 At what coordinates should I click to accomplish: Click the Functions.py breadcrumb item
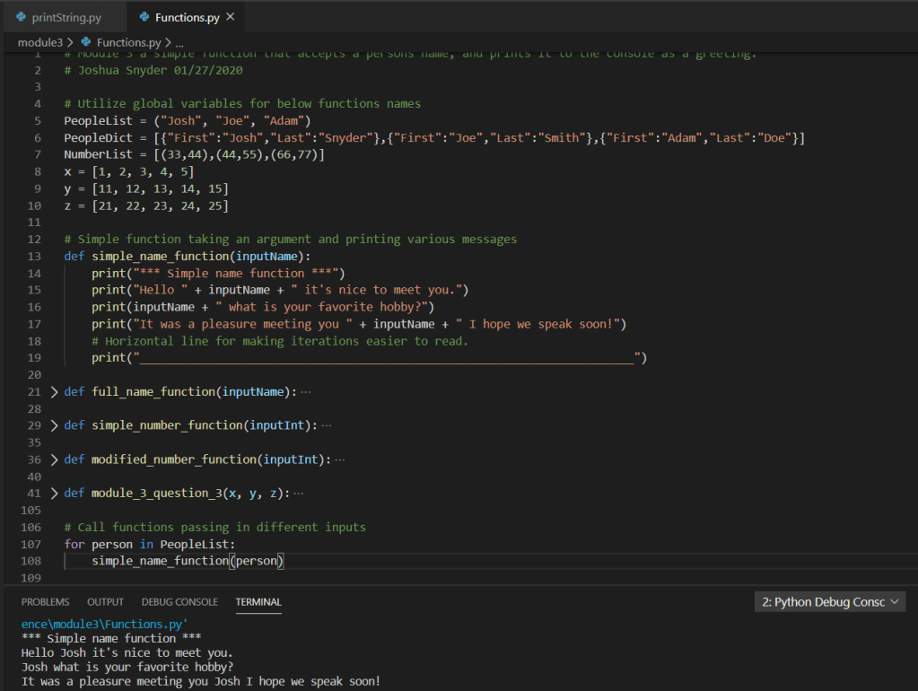[127, 42]
